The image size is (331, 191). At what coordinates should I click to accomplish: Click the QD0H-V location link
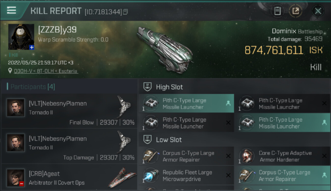coord(46,71)
